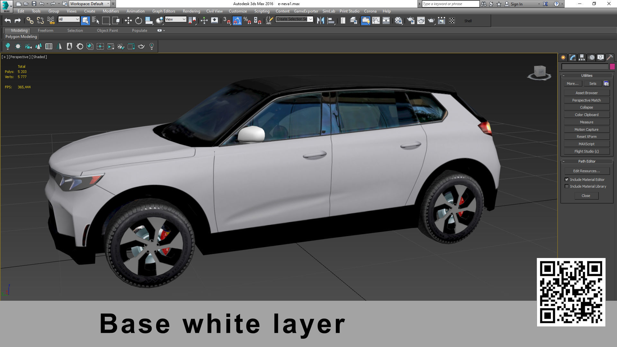The image size is (617, 347).
Task: Open Render Setup teapot icon
Action: click(411, 21)
